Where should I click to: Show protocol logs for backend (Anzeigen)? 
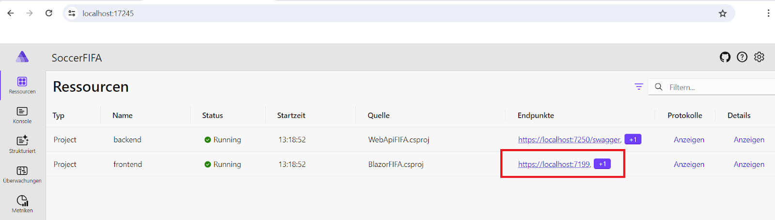pyautogui.click(x=689, y=140)
